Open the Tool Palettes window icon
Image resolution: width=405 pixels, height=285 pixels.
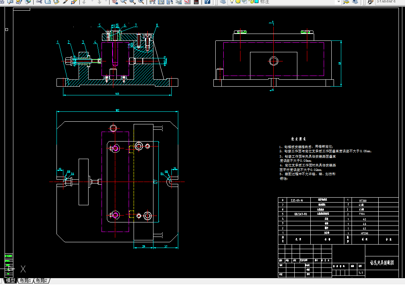click(x=170, y=2)
